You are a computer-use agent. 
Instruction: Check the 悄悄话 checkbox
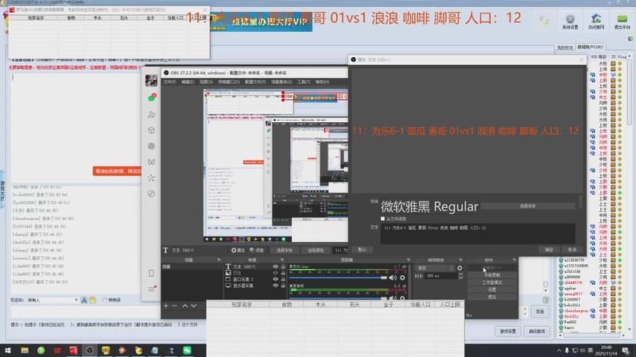[105, 301]
